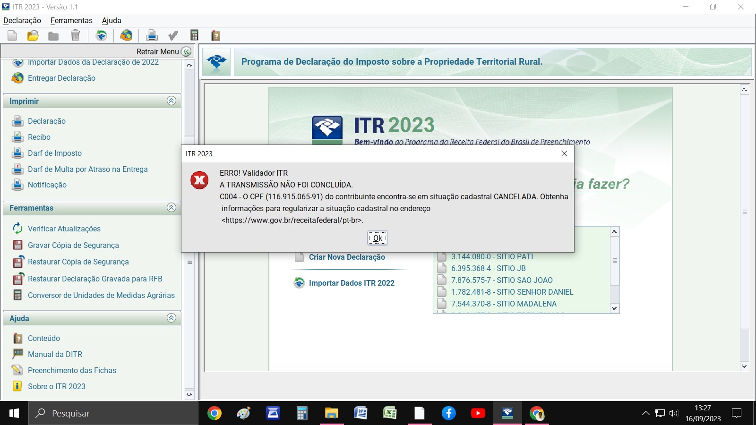Viewport: 756px width, 425px height.
Task: Open YouTube from the taskbar
Action: (x=478, y=413)
